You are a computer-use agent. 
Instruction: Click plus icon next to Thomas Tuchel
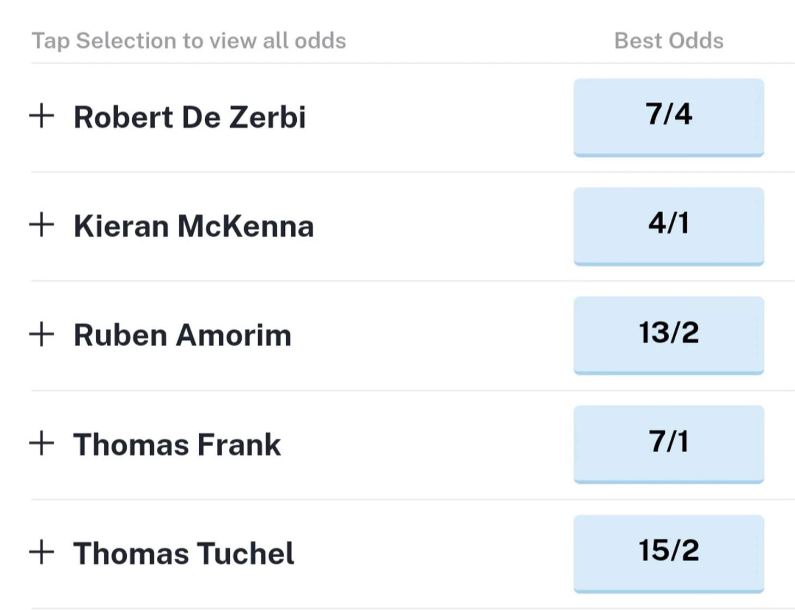(x=41, y=552)
